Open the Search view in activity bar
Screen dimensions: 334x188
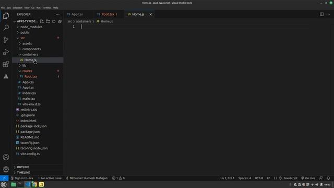[6, 28]
